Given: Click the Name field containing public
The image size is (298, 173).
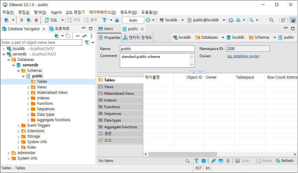Looking at the screenshot, I should pyautogui.click(x=158, y=49).
